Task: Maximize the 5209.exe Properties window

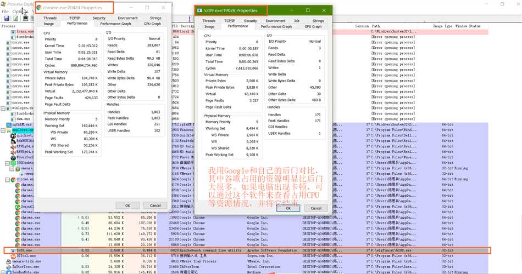Action: click(308, 10)
